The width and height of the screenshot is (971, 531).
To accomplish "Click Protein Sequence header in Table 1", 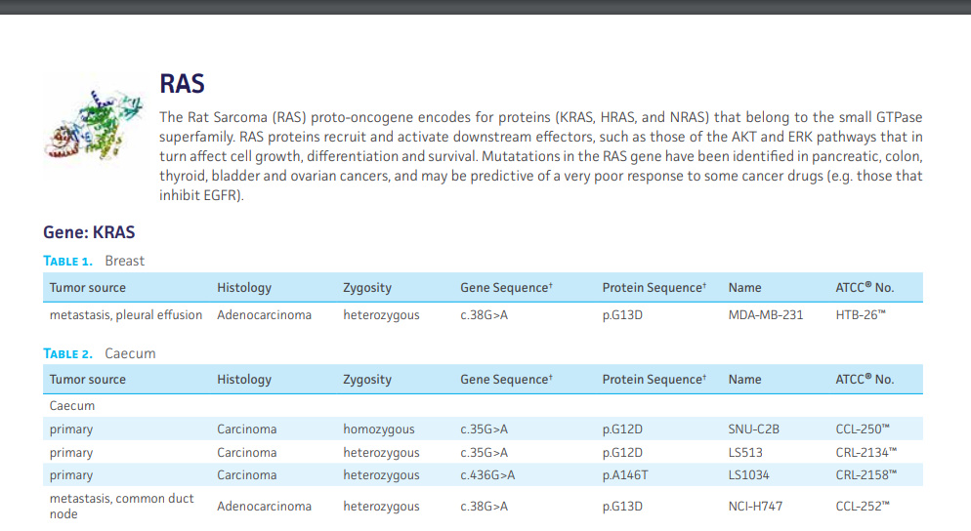I will coord(654,288).
